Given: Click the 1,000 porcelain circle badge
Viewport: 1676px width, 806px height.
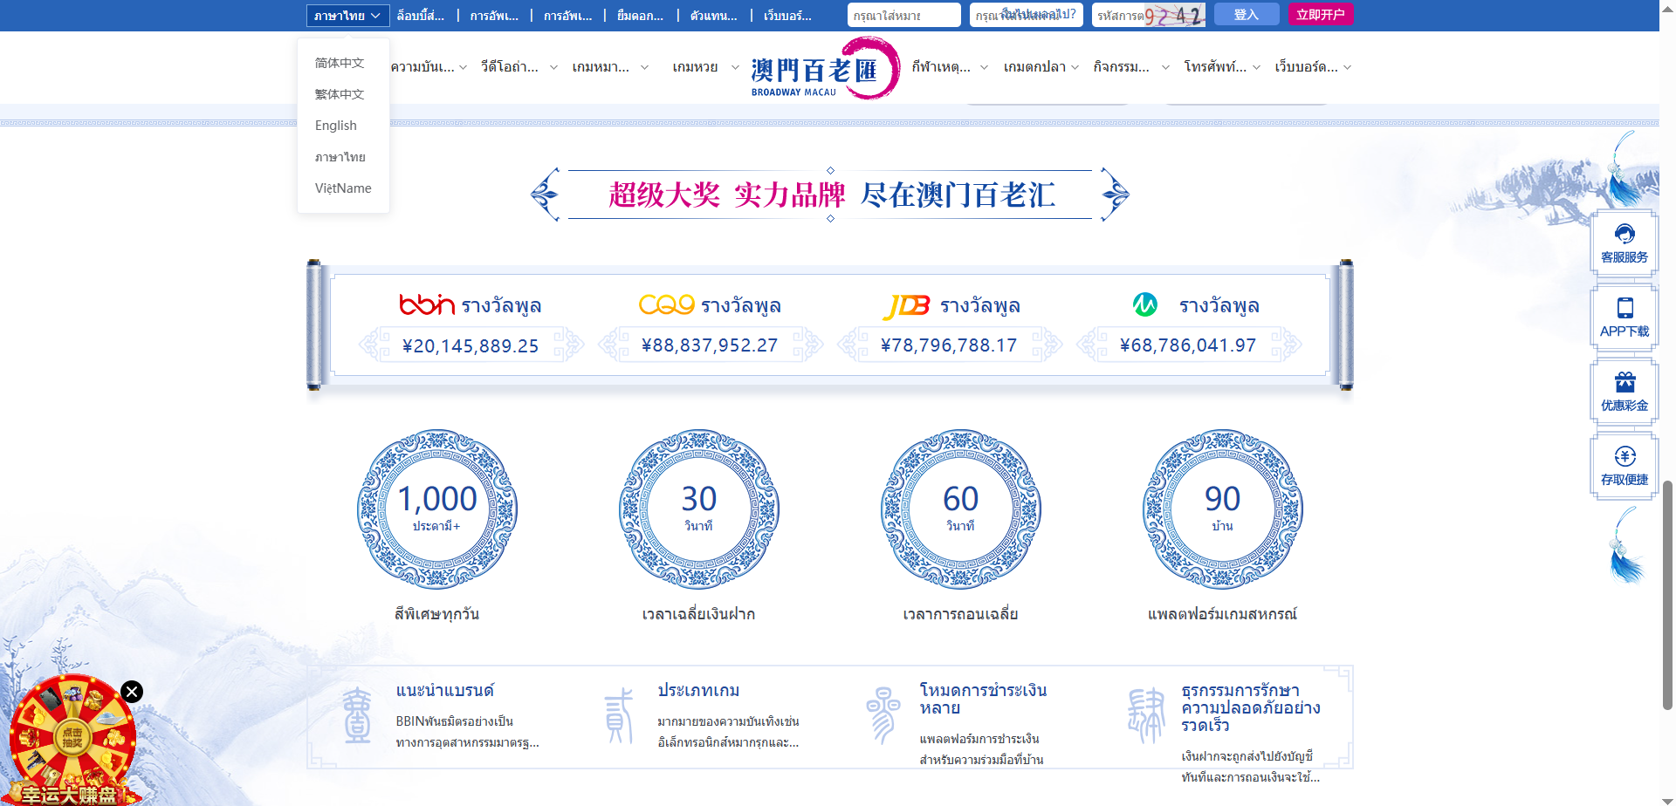Looking at the screenshot, I should [x=437, y=509].
